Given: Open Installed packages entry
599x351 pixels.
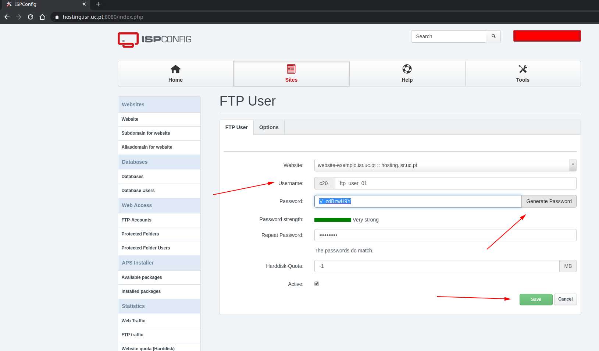Looking at the screenshot, I should pyautogui.click(x=159, y=291).
